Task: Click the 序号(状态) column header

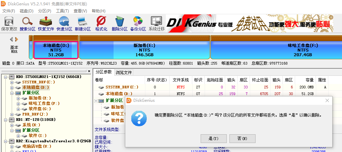Action: point(157,80)
